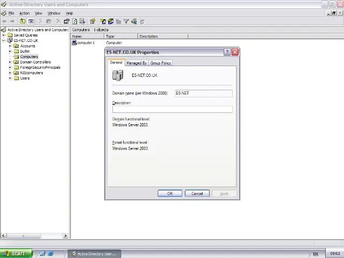Switch to the Managed By tab

[137, 63]
